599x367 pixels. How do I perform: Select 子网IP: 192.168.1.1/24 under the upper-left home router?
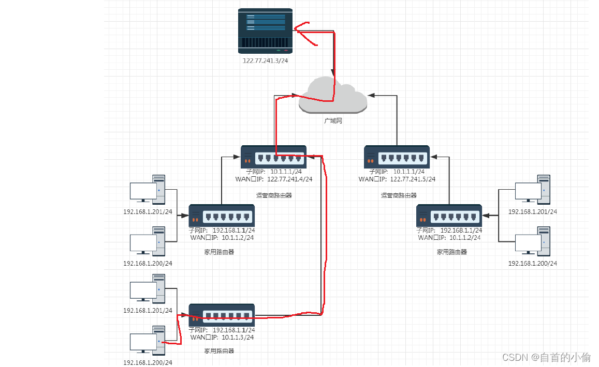click(x=222, y=231)
